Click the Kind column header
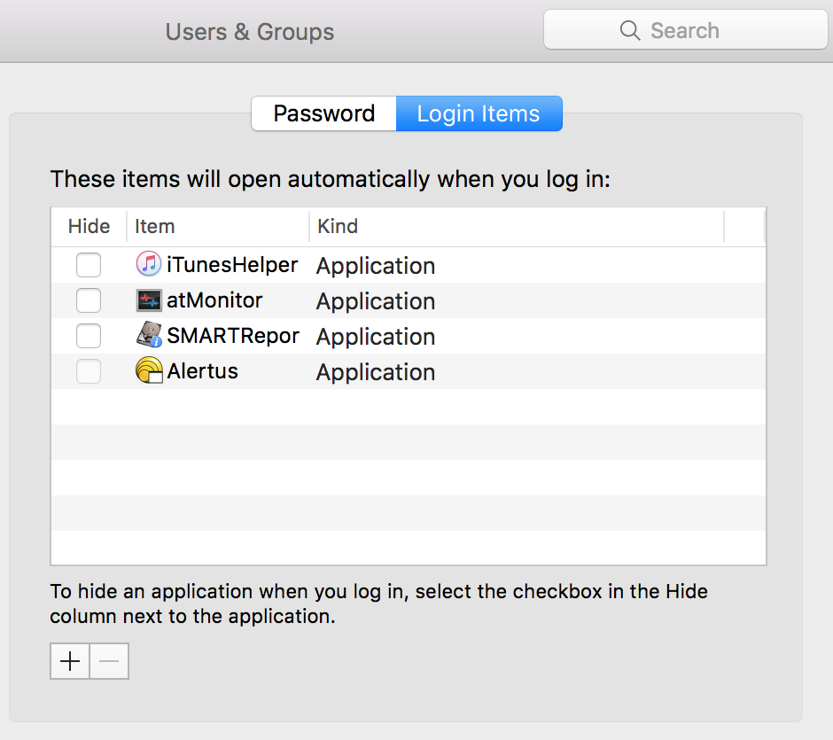 pyautogui.click(x=337, y=226)
